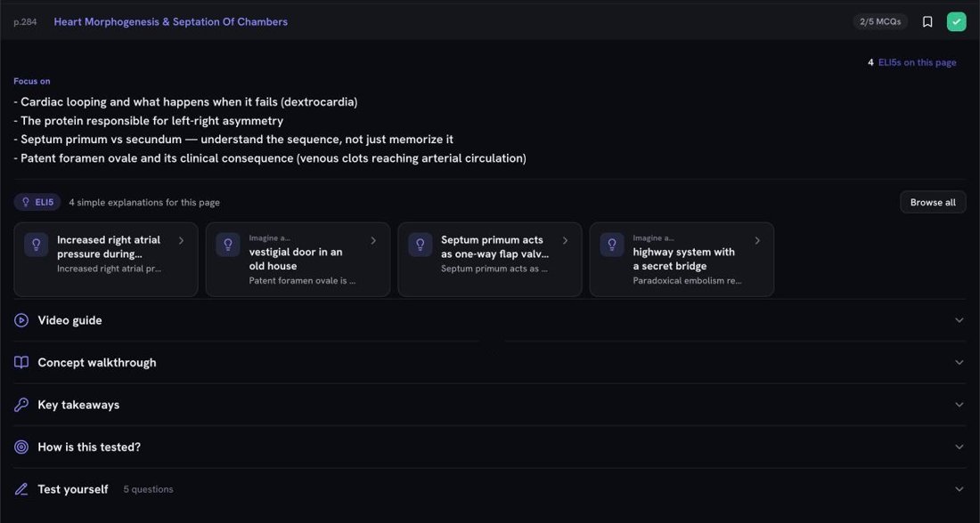The height and width of the screenshot is (523, 980).
Task: Open arrow on vestigial door card
Action: [x=373, y=240]
